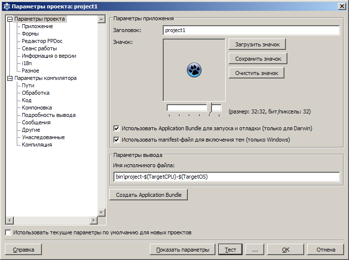Select Информация о версии tree item
This screenshot has height=260, width=349.
(x=49, y=56)
